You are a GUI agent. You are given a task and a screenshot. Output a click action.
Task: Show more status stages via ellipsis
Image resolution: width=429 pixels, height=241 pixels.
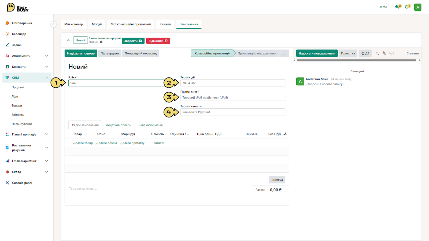[x=284, y=53]
